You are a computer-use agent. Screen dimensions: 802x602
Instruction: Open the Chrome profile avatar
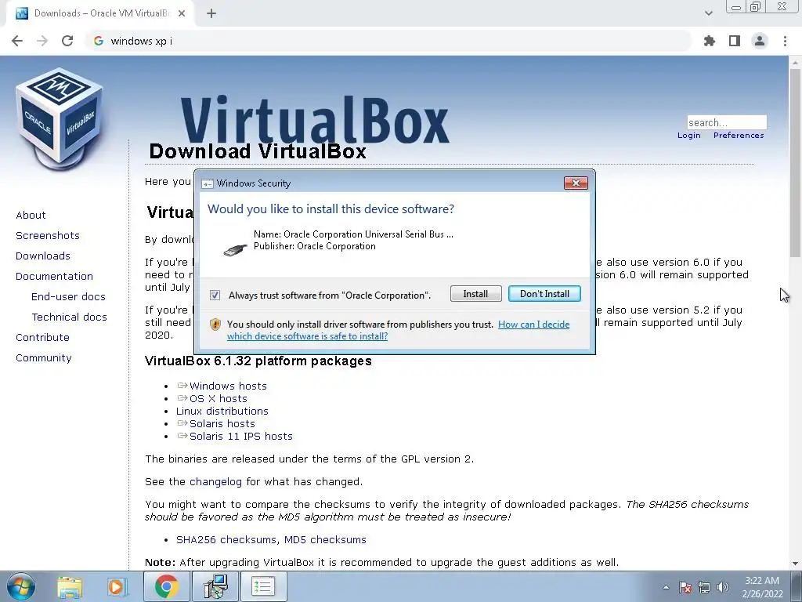pos(760,41)
